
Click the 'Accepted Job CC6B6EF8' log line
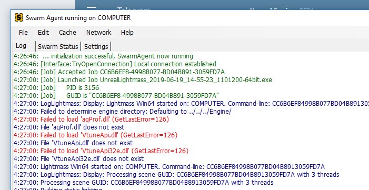pos(119,72)
